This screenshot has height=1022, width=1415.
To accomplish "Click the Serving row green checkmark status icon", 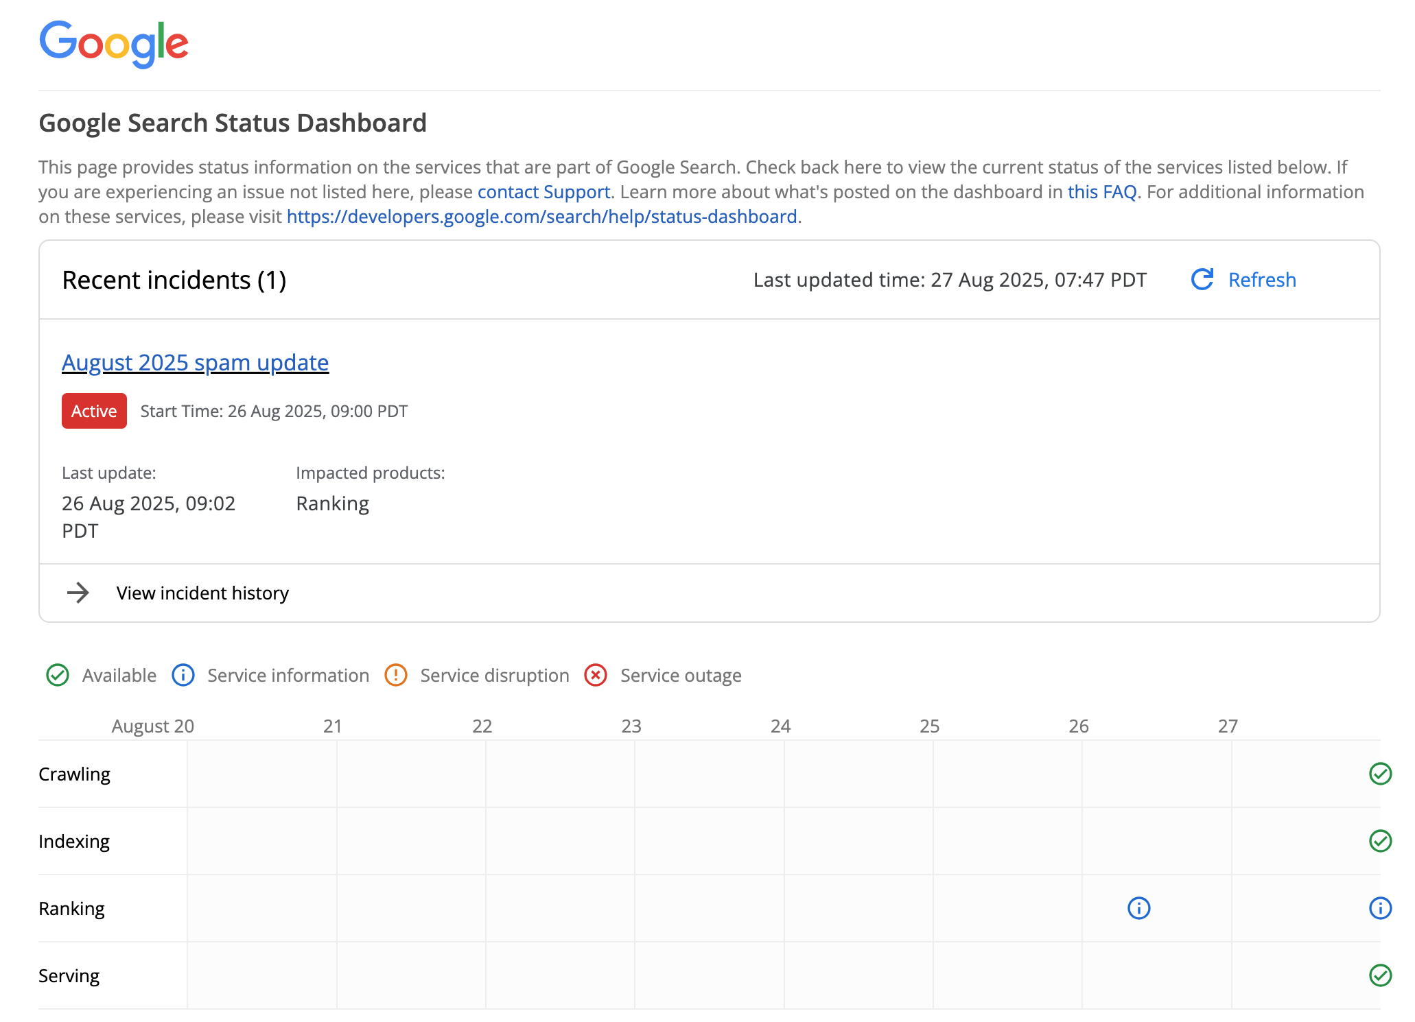I will coord(1380,975).
